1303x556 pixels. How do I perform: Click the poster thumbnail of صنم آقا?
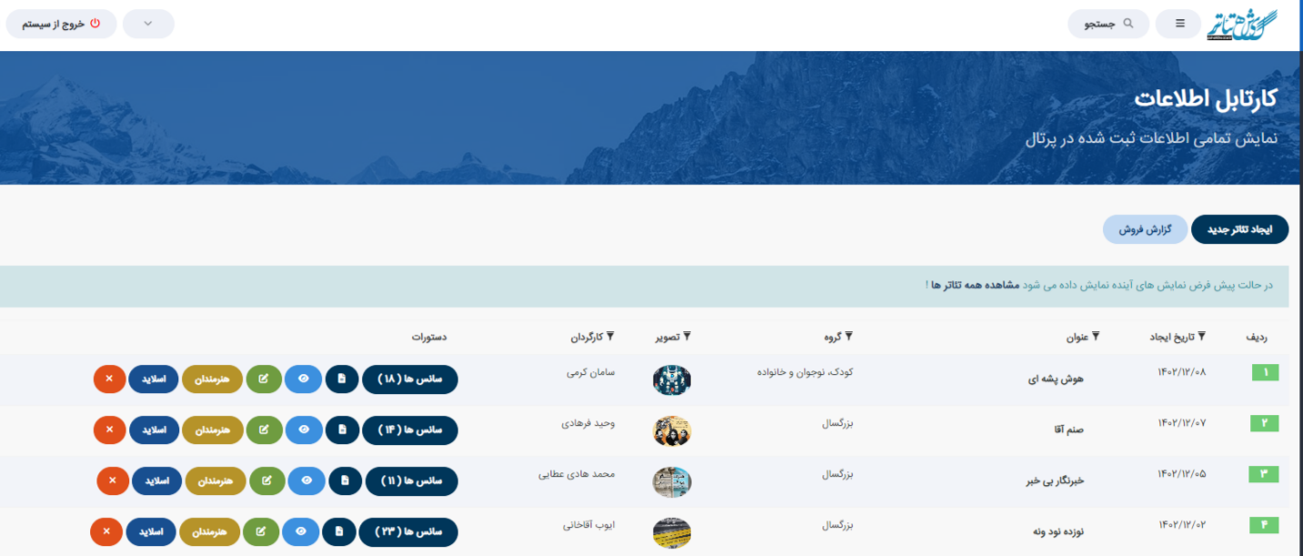pos(672,430)
